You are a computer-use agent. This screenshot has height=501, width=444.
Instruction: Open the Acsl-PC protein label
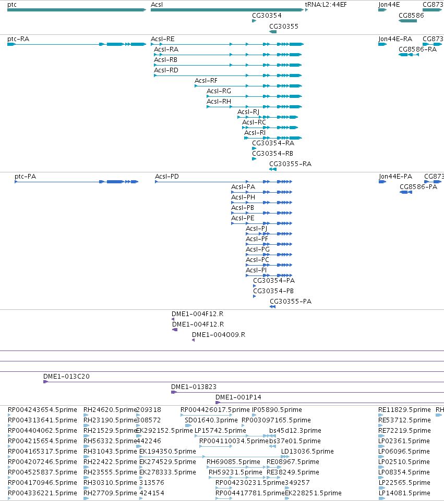click(x=257, y=260)
